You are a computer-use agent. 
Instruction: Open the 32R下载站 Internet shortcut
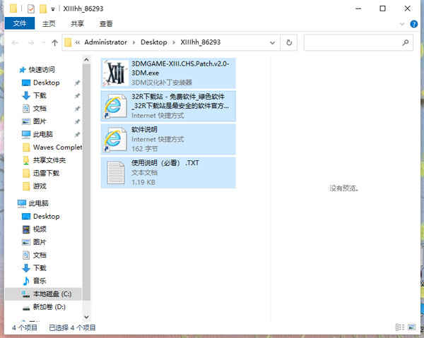pos(168,106)
